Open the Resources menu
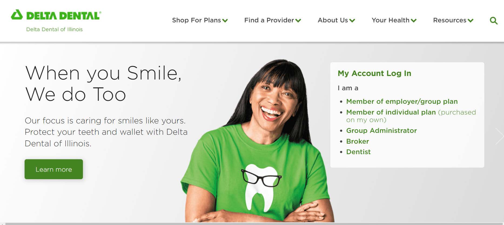This screenshot has width=504, height=225. coord(450,20)
